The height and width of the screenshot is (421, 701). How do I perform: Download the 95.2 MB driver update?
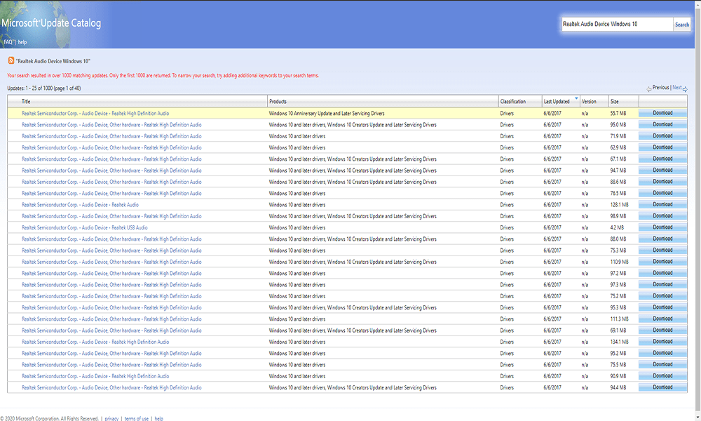click(662, 353)
